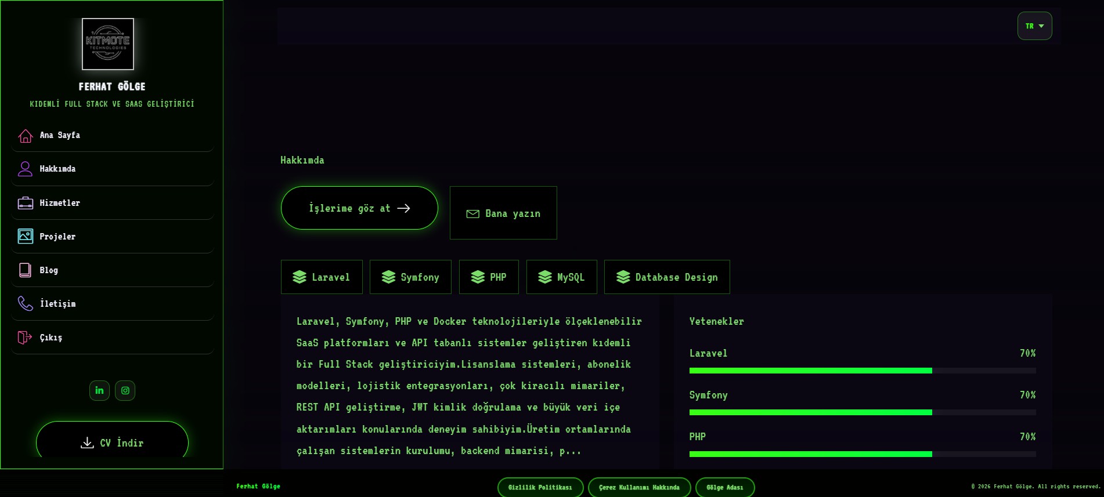The width and height of the screenshot is (1104, 497).
Task: Open Çerez Kullanımı Hakkında footer link
Action: coord(639,488)
